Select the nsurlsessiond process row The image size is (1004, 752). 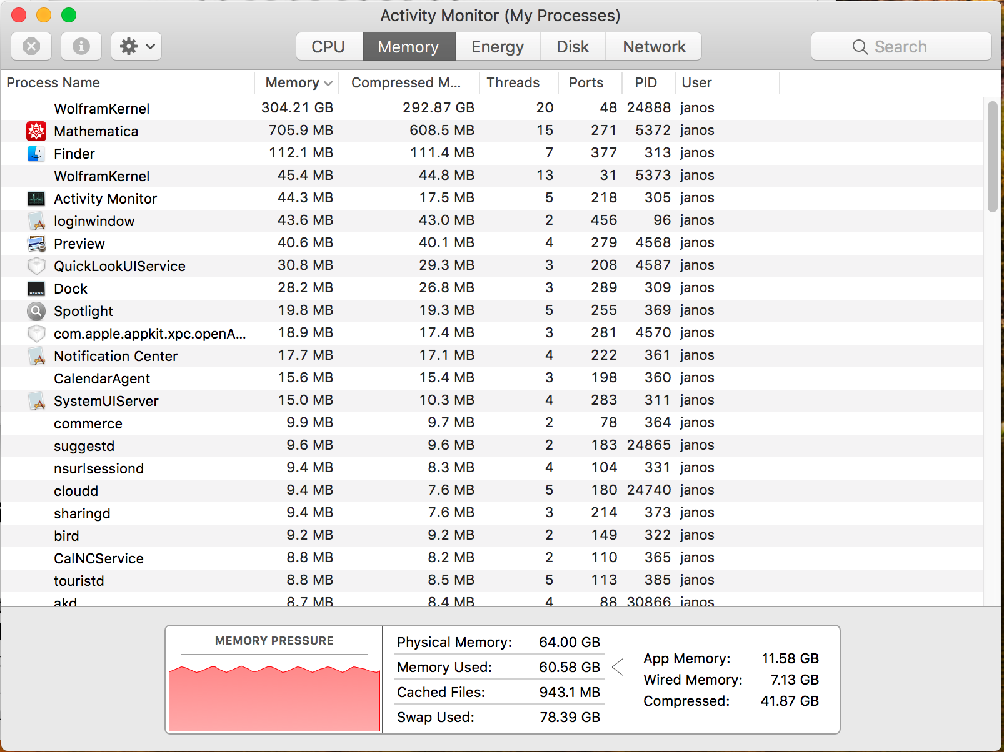492,468
